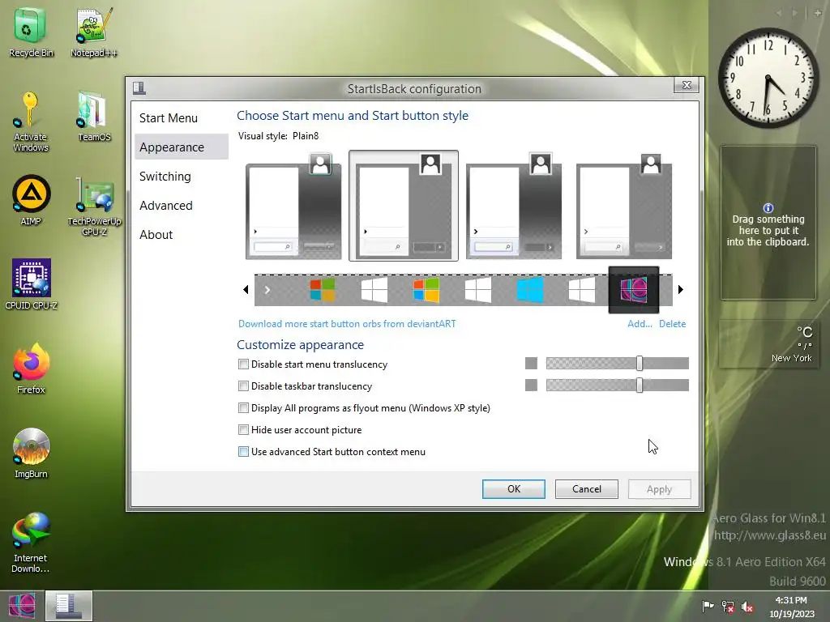Click the StartIsBack taskbar button

coord(69,606)
